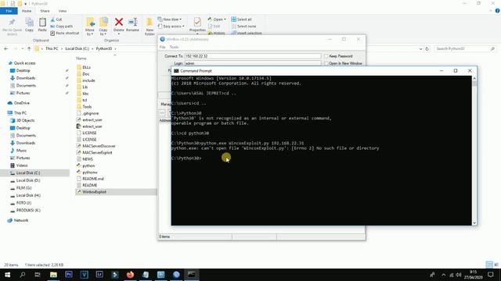Screen dimensions: 501x281
Task: Open the ribbon Open dropdown
Action: click(217, 20)
